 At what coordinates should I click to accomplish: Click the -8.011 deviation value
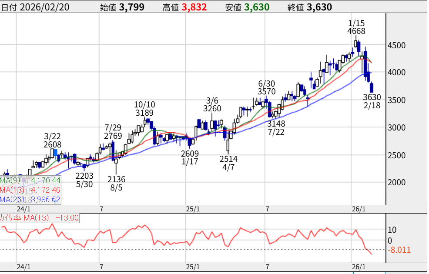pos(399,250)
